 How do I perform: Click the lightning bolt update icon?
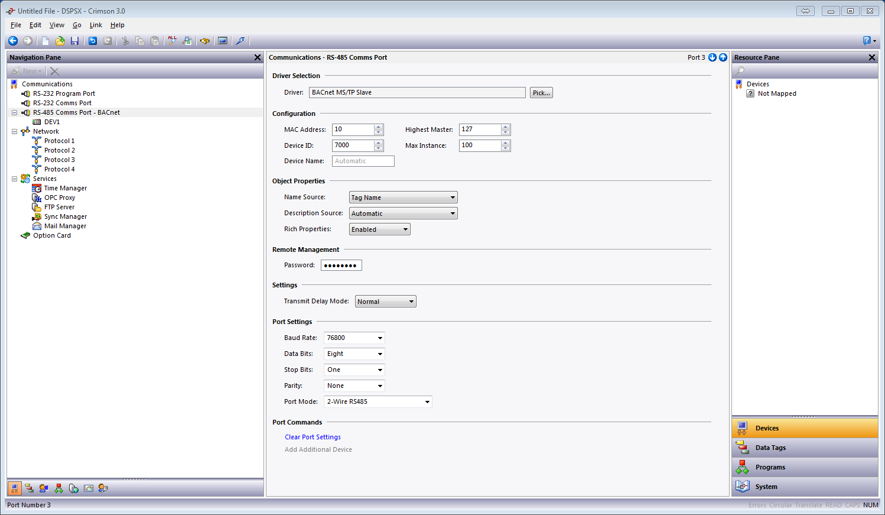coord(240,41)
